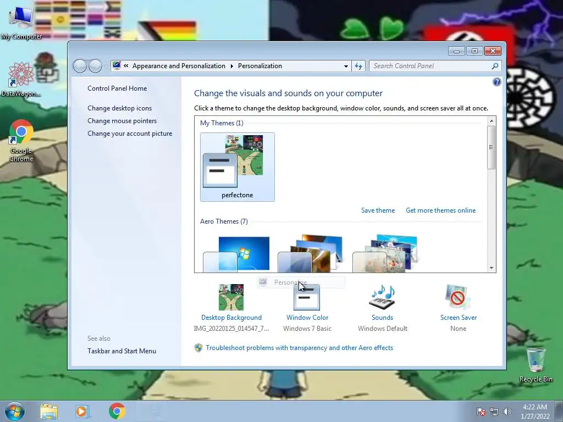
Task: Click Appearance and Personalization breadcrumb
Action: 179,66
